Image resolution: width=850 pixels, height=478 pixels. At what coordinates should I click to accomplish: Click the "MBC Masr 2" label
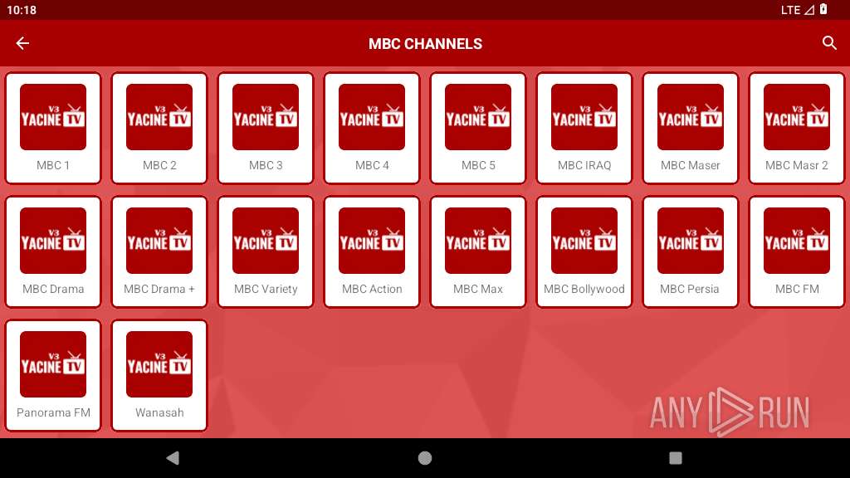pyautogui.click(x=797, y=165)
